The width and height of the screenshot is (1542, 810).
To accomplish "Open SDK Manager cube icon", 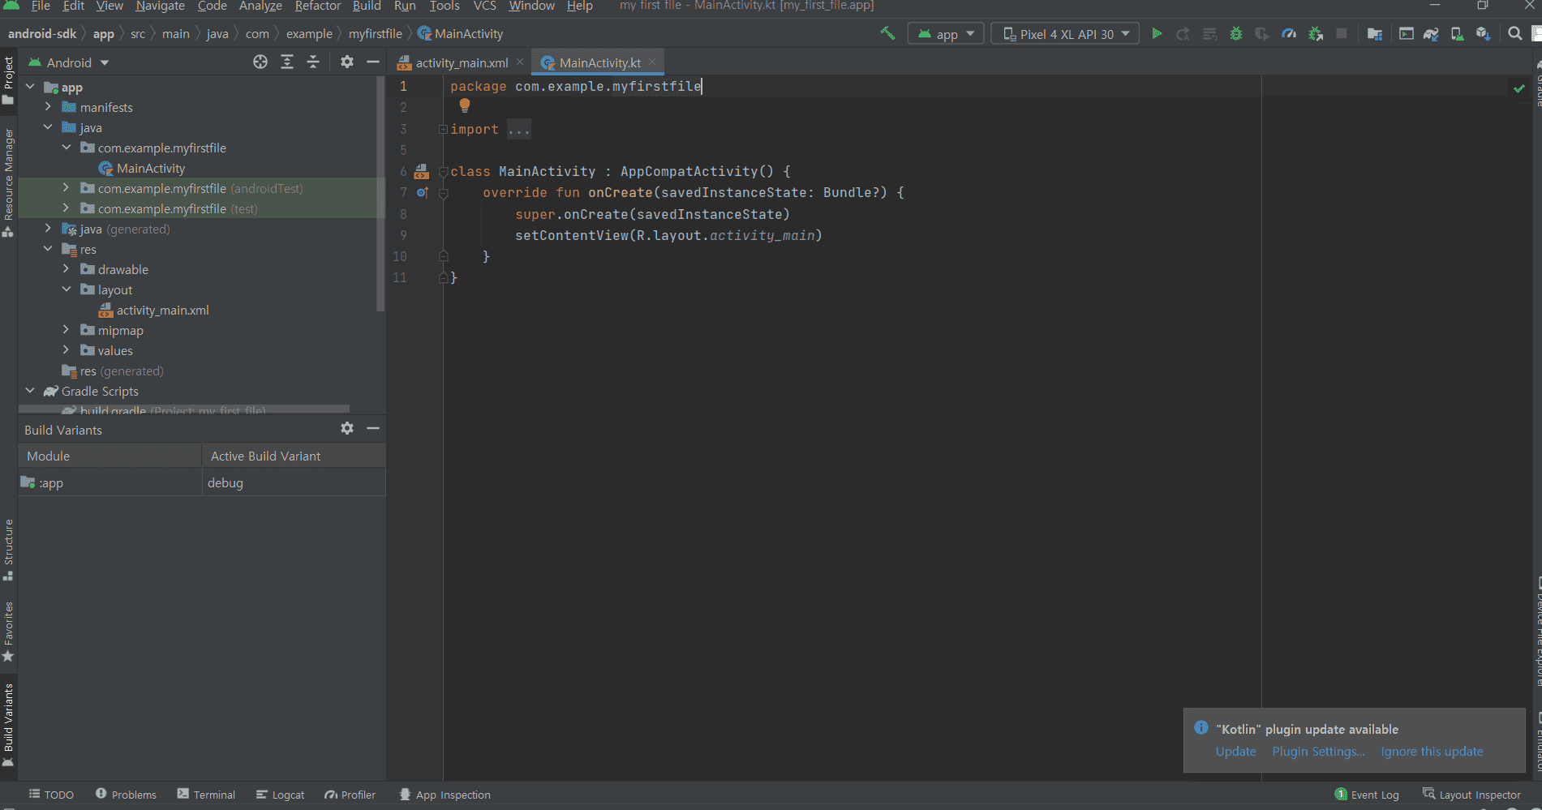I will pos(1483,33).
